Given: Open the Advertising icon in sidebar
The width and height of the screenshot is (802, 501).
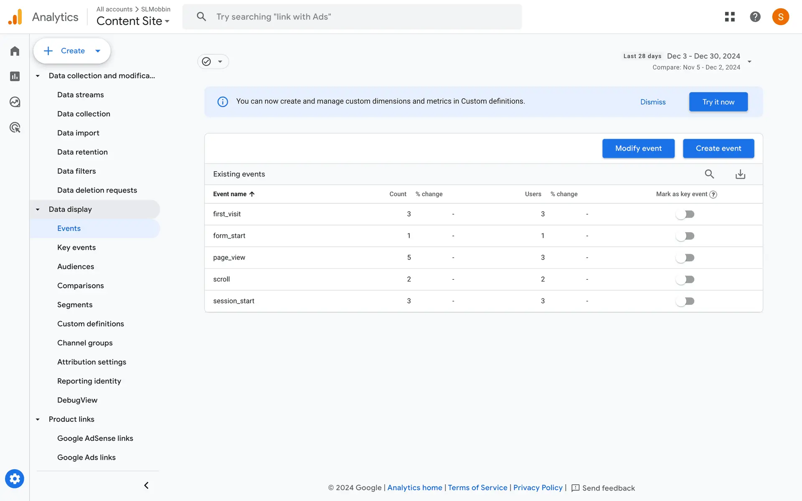Looking at the screenshot, I should [x=15, y=127].
